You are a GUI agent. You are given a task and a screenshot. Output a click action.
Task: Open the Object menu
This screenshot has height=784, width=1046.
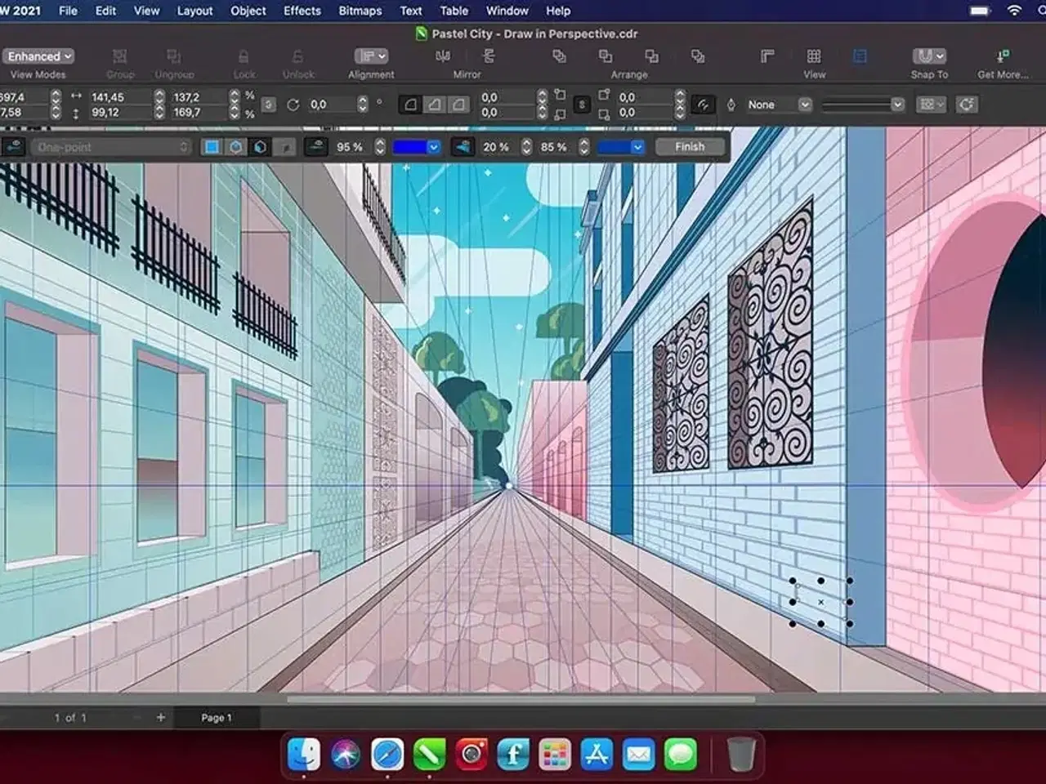(248, 11)
